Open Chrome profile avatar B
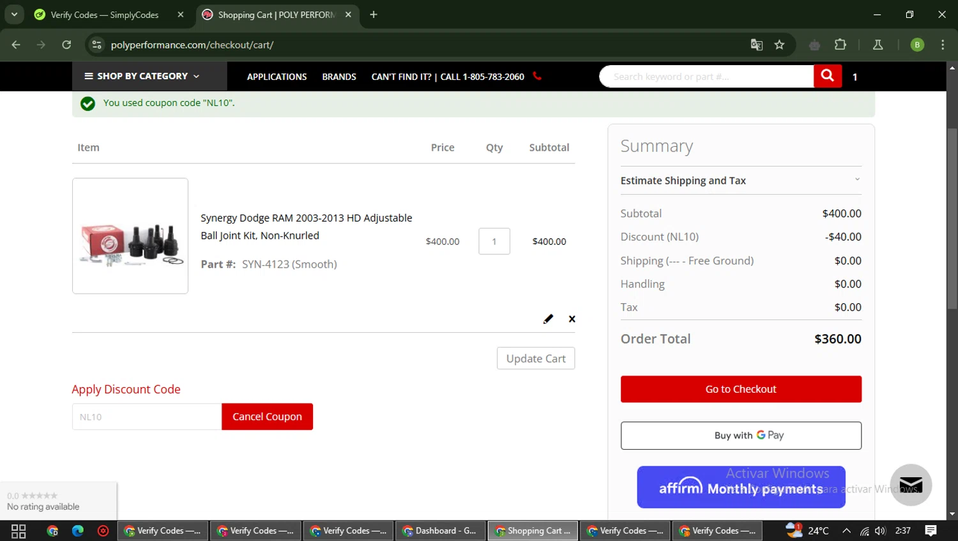 click(917, 45)
